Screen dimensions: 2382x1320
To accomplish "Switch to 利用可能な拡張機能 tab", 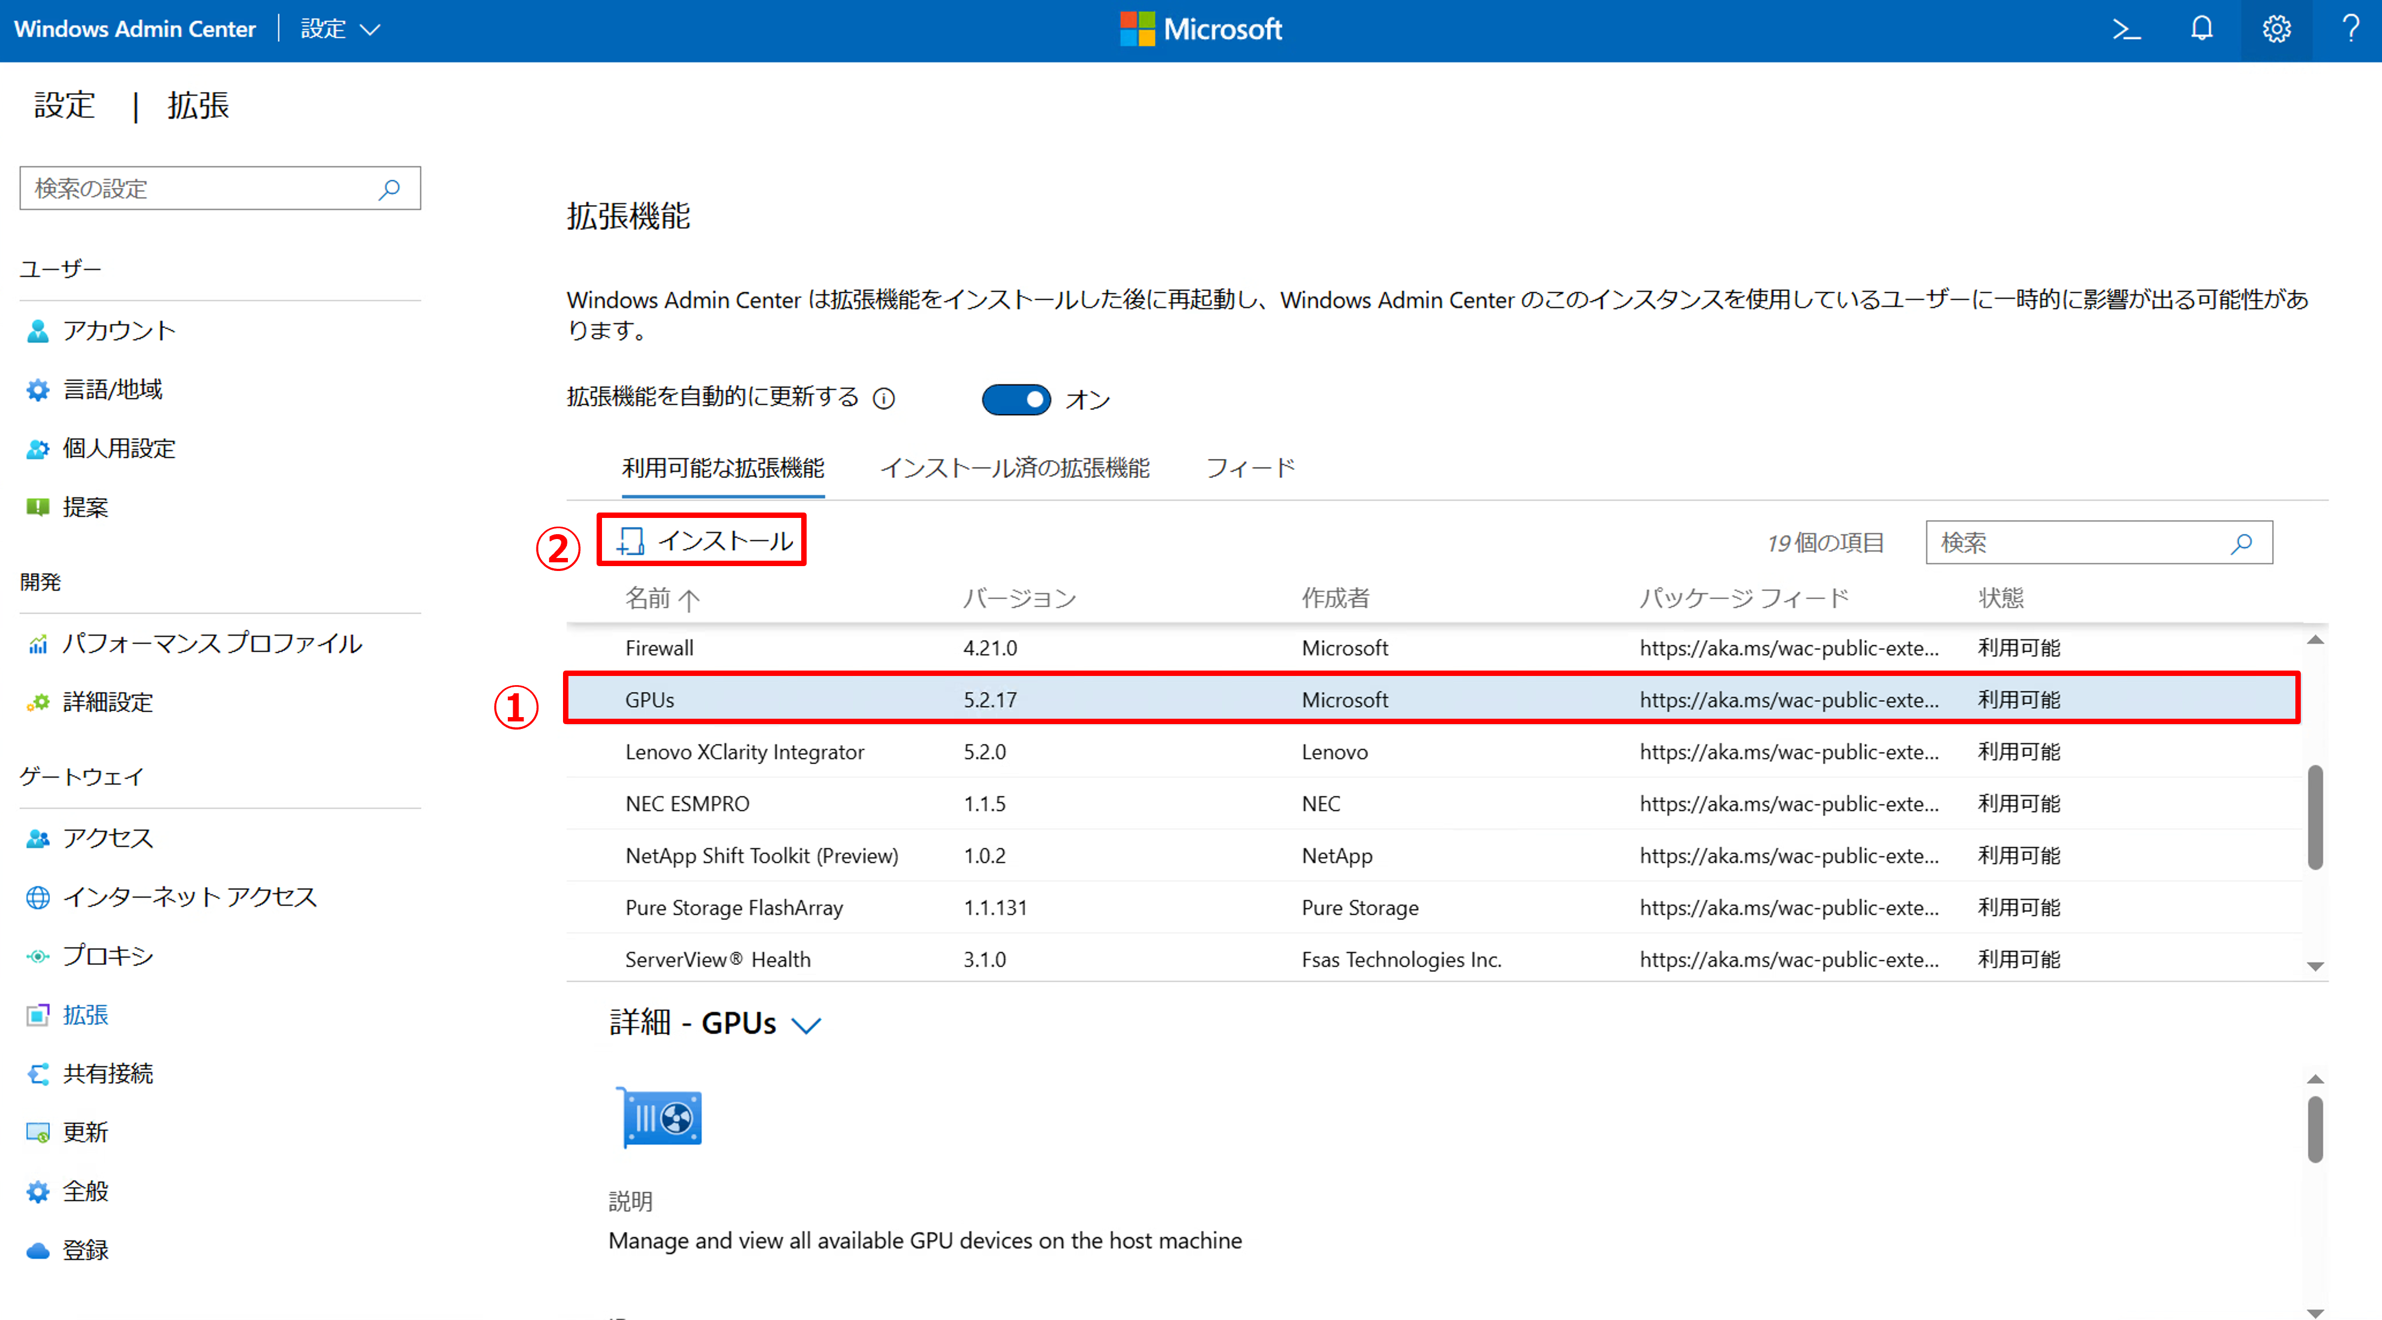I will [723, 469].
